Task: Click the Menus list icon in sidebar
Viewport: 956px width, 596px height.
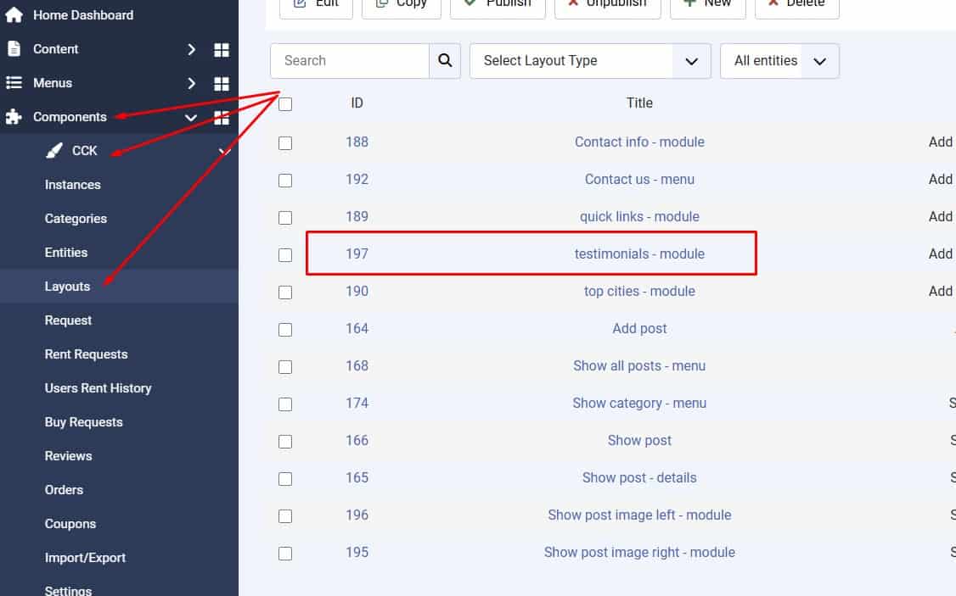Action: pyautogui.click(x=14, y=83)
